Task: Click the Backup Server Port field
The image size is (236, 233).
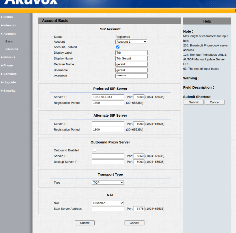Action: tap(139, 162)
